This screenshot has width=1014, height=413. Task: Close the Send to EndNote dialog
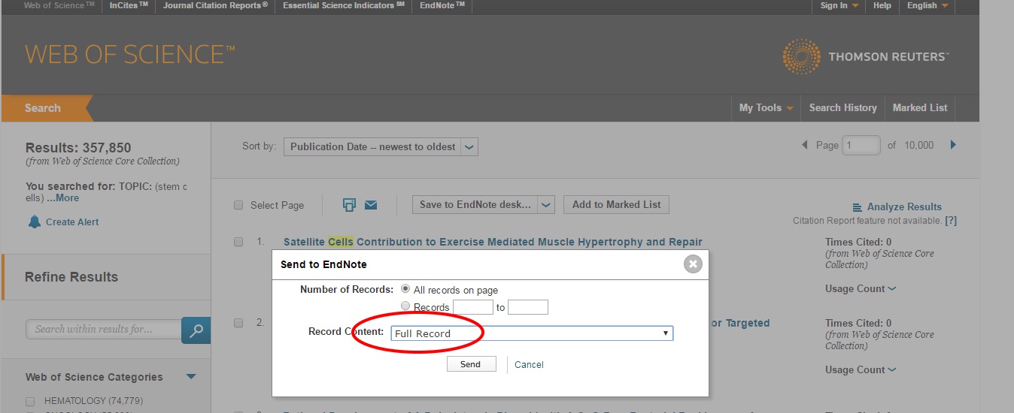pyautogui.click(x=693, y=264)
